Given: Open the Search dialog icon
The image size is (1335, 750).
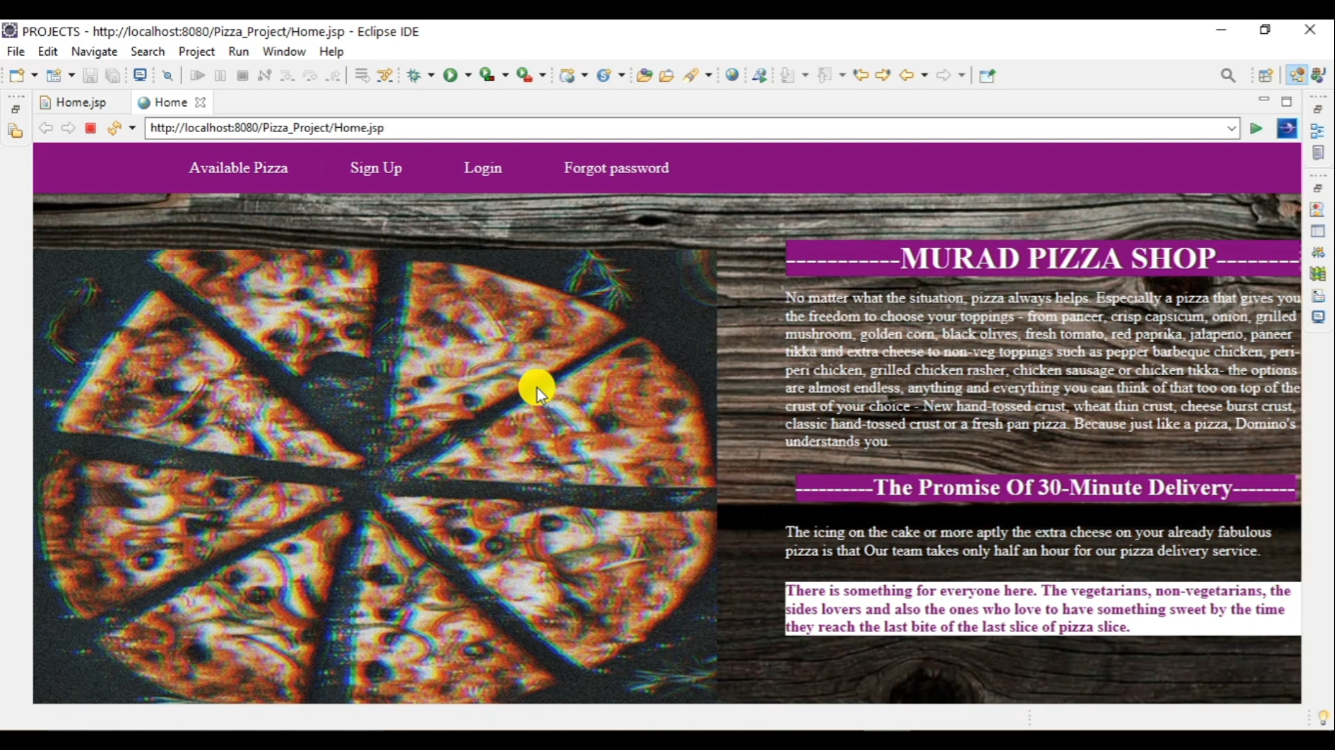Looking at the screenshot, I should (x=1227, y=74).
